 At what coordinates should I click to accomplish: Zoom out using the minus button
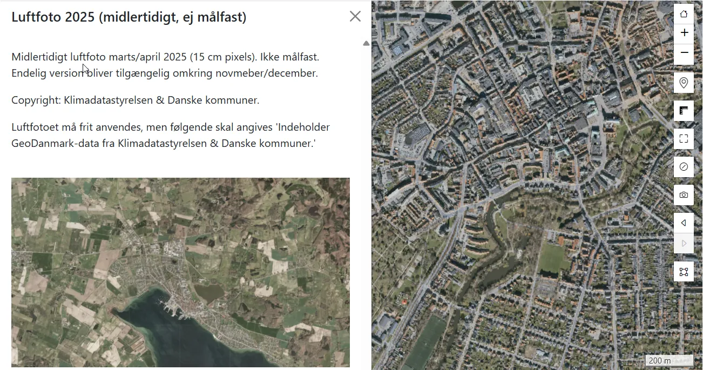pyautogui.click(x=684, y=53)
